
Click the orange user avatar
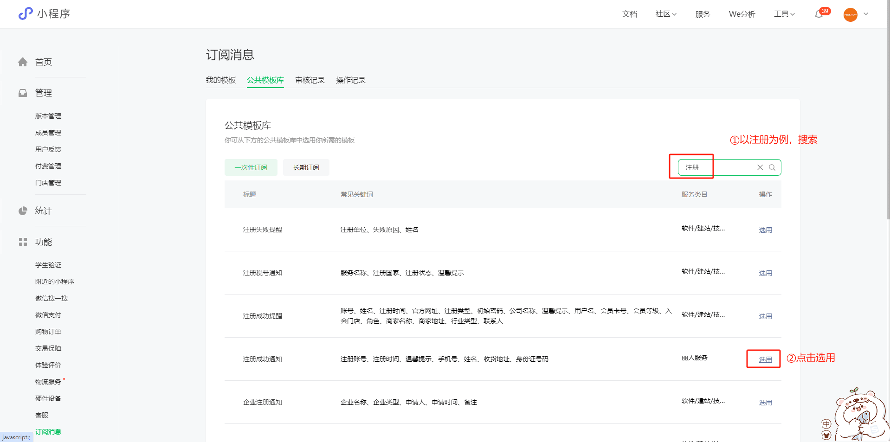click(850, 14)
